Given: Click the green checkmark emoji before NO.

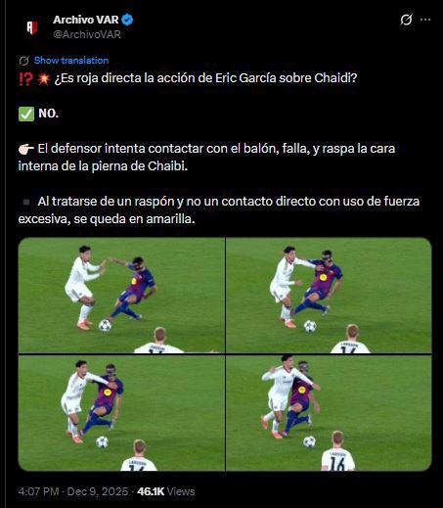Looking at the screenshot, I should [26, 114].
